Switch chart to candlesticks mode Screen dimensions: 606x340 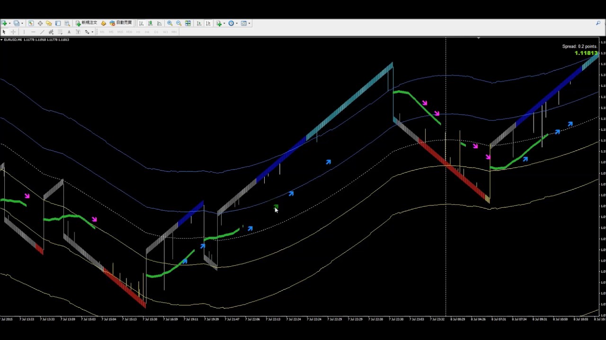click(150, 23)
